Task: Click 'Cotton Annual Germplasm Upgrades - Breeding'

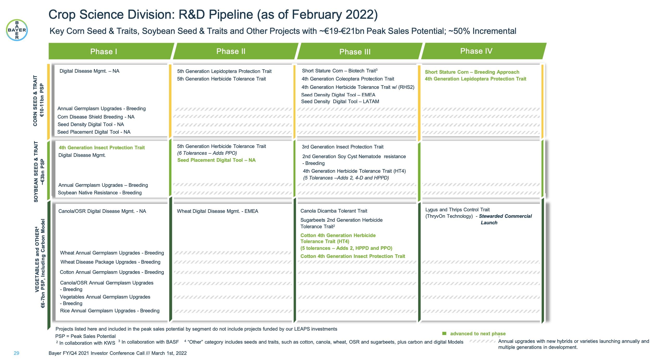Action: pyautogui.click(x=112, y=272)
